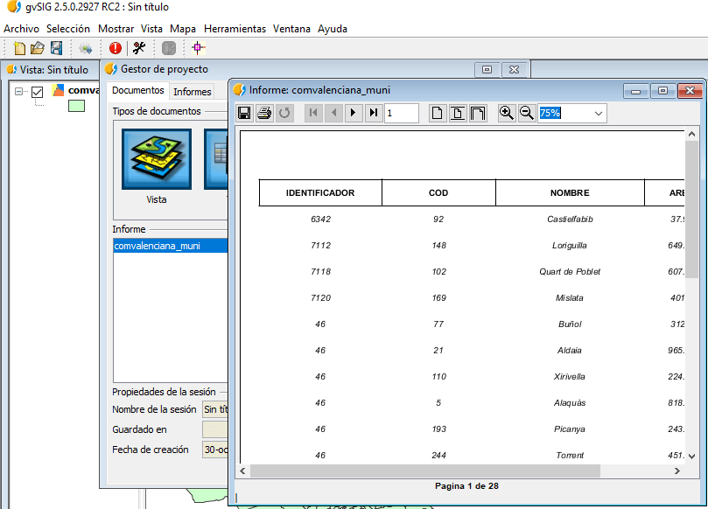The height and width of the screenshot is (509, 708).
Task: Click the red error alert icon
Action: [115, 48]
